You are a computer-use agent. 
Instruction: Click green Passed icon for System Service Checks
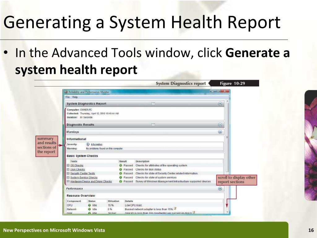(121, 178)
